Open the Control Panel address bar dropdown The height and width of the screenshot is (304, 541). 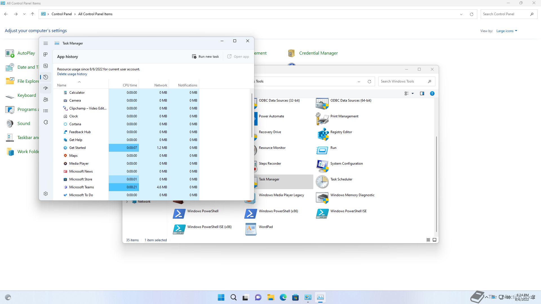(461, 14)
